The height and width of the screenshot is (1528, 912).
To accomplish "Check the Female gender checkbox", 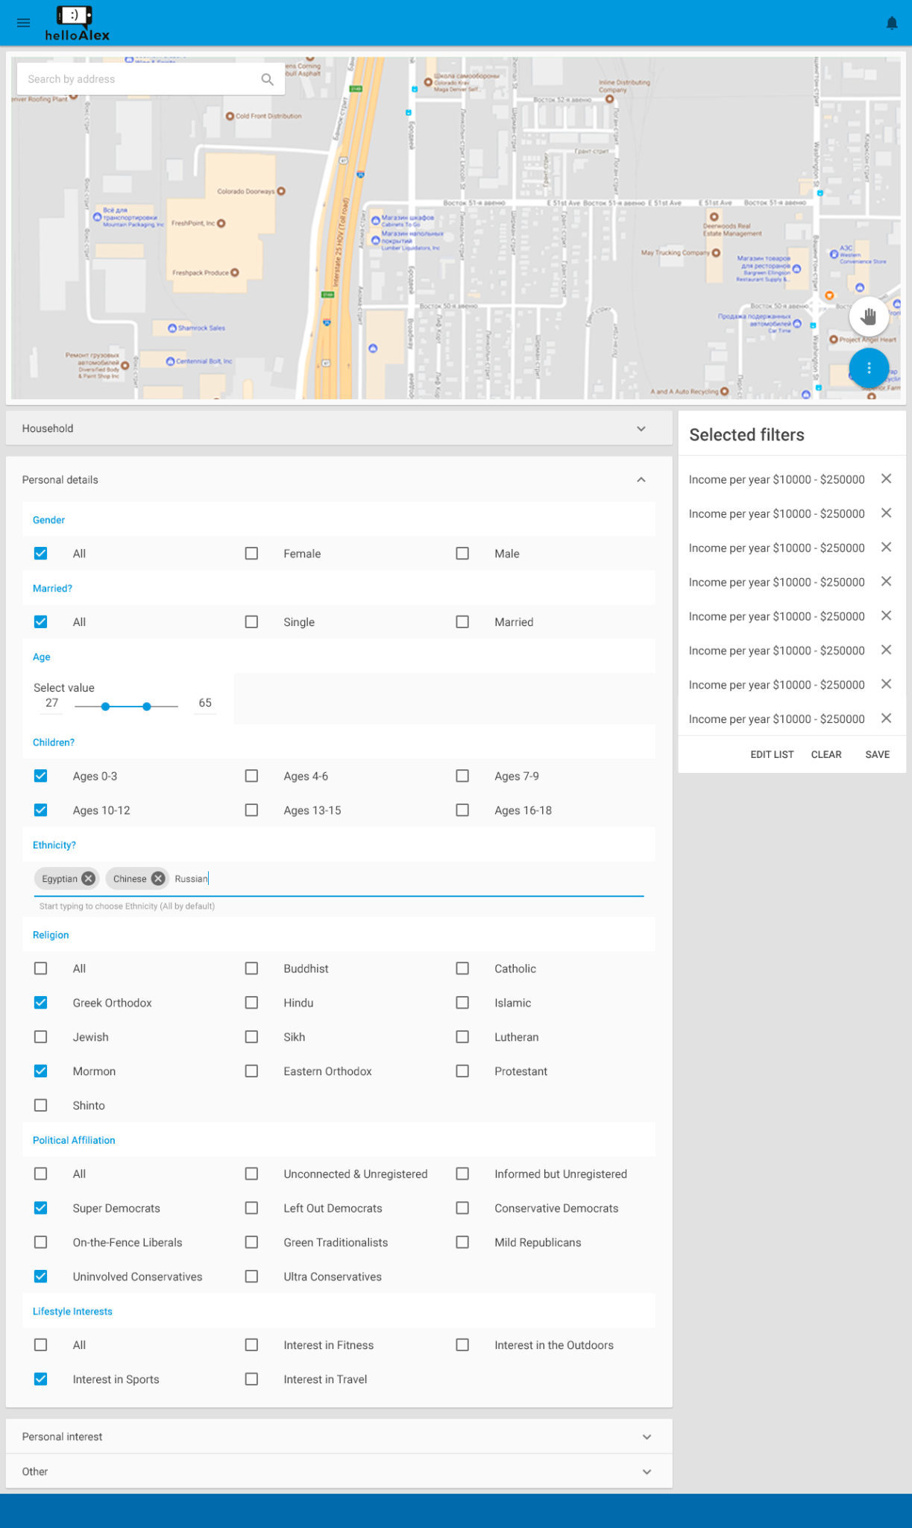I will pos(252,554).
